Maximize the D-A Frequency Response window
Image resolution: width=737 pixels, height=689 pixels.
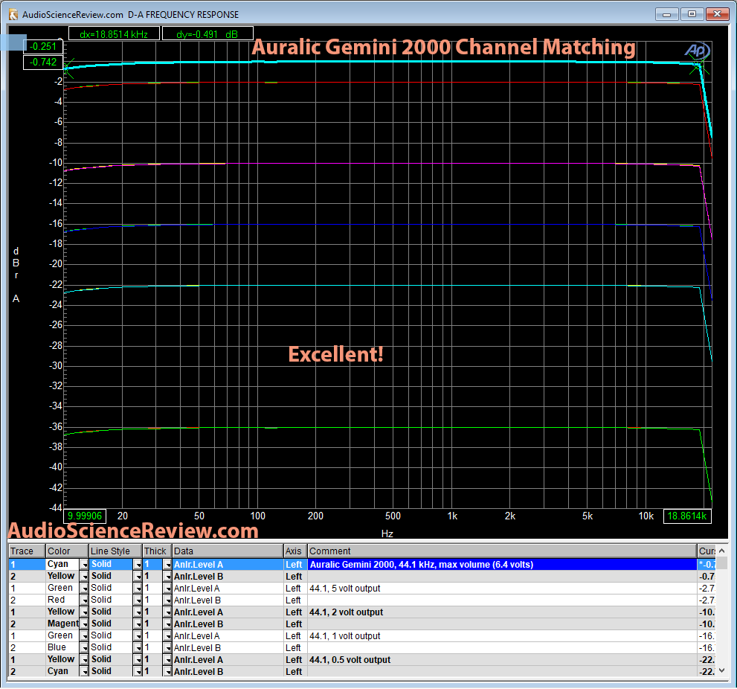point(692,14)
